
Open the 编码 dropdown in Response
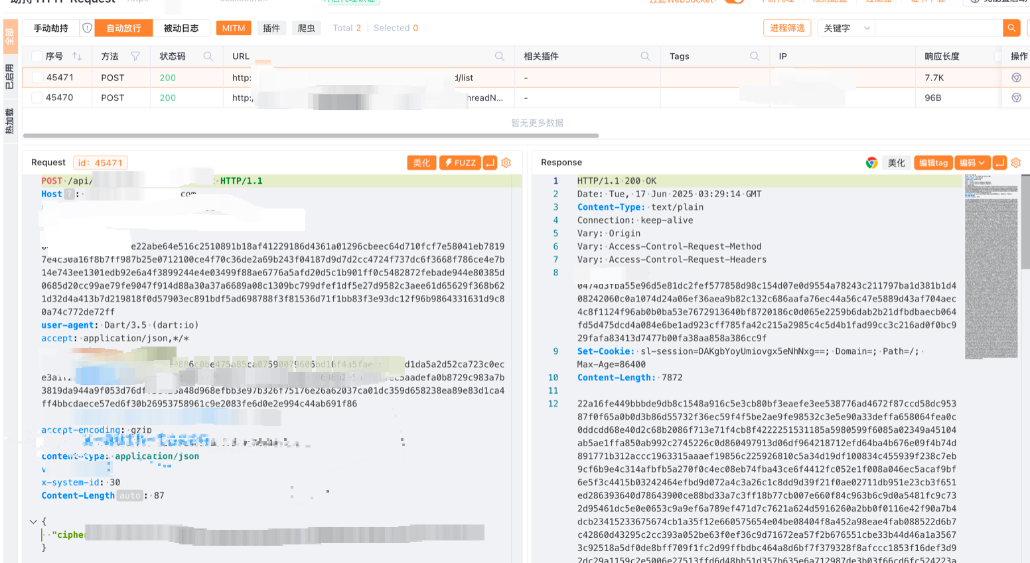pyautogui.click(x=972, y=163)
